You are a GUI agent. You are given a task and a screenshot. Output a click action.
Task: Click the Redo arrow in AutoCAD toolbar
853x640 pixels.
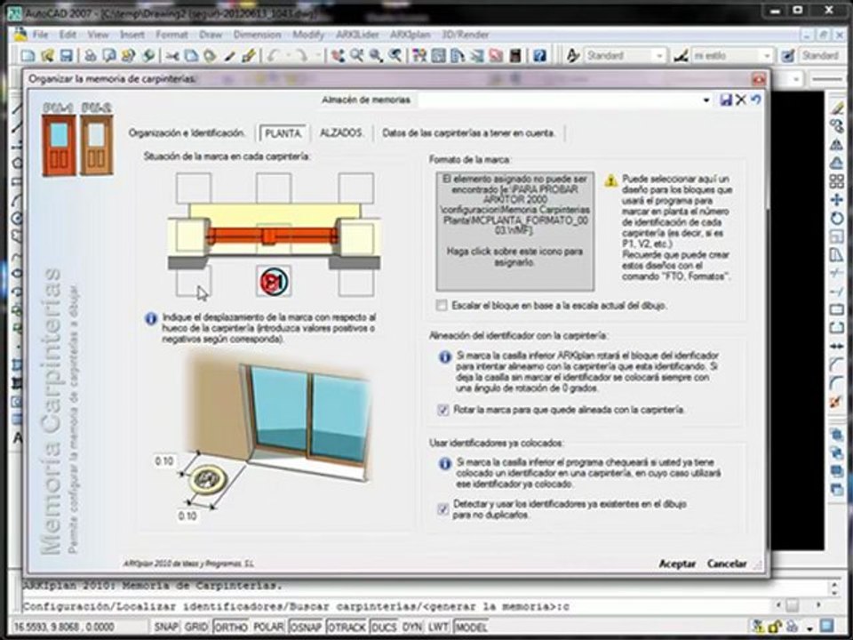coord(301,55)
